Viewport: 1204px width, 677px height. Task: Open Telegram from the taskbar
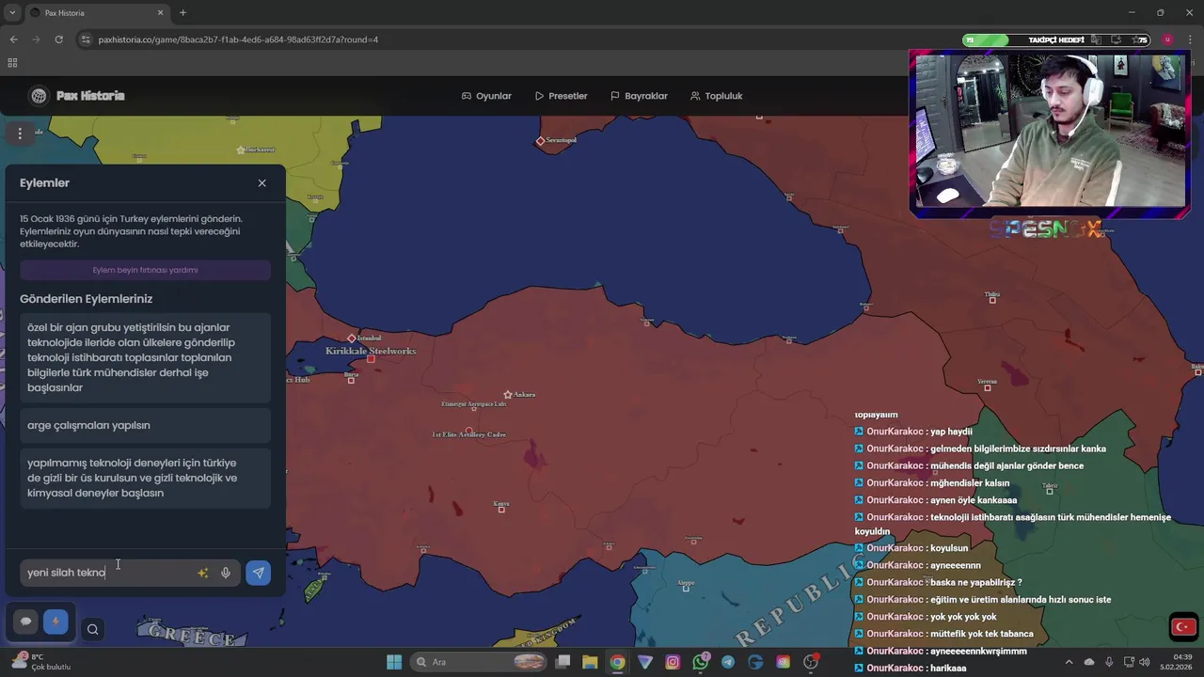pos(728,662)
